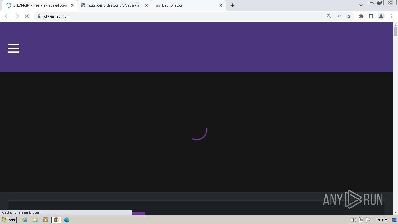Viewport: 398px width, 224px height.
Task: Launch Microsoft Edge from taskbar
Action: [x=67, y=220]
